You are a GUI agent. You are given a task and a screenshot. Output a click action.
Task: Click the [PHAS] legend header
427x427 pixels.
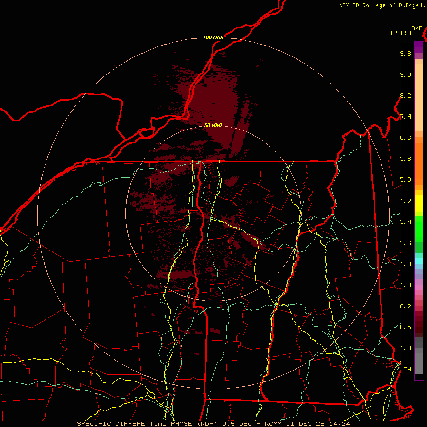(x=401, y=33)
